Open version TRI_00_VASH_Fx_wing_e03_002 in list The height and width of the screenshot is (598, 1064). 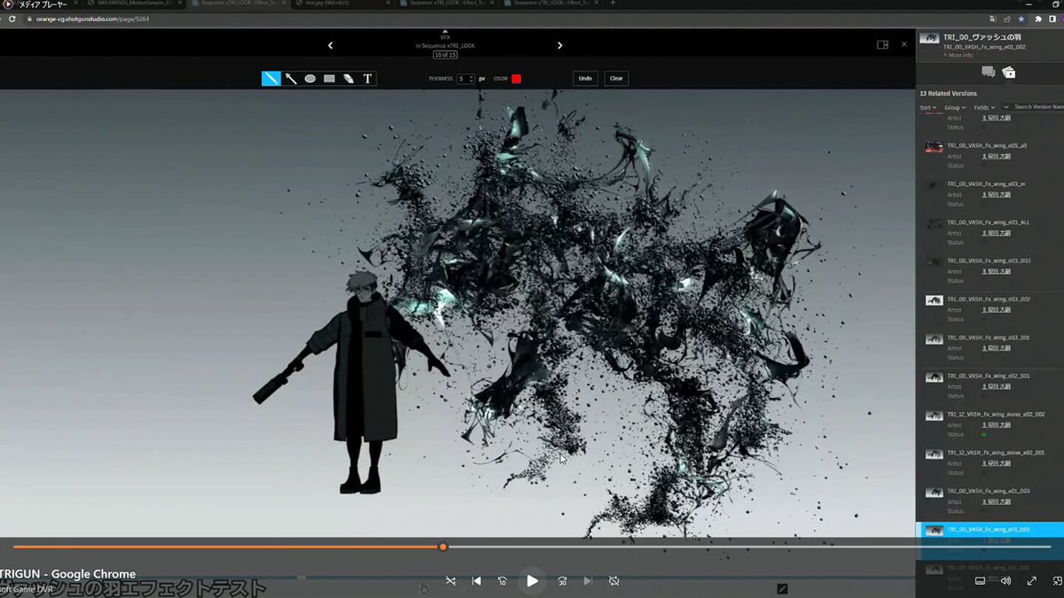coord(989,299)
